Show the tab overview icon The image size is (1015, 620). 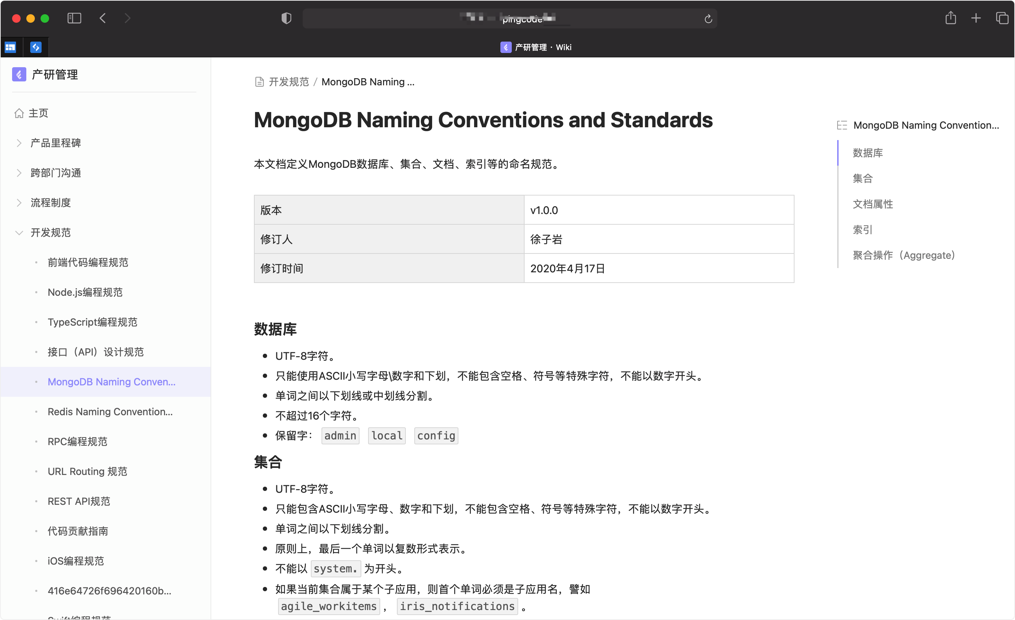click(x=1002, y=18)
